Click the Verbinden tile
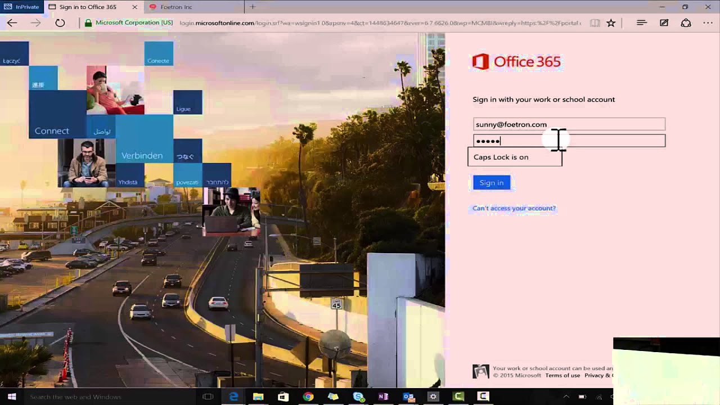The width and height of the screenshot is (720, 405). coord(144,139)
